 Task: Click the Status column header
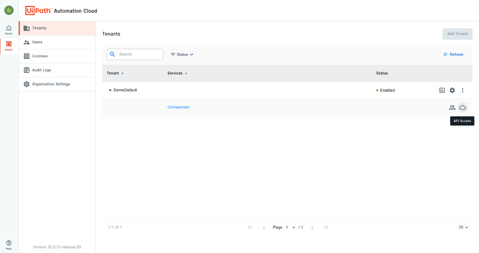[x=382, y=73]
